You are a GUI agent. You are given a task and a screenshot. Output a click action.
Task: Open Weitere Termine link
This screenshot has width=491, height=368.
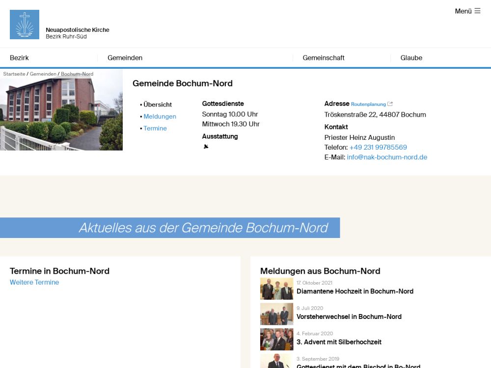pos(34,282)
